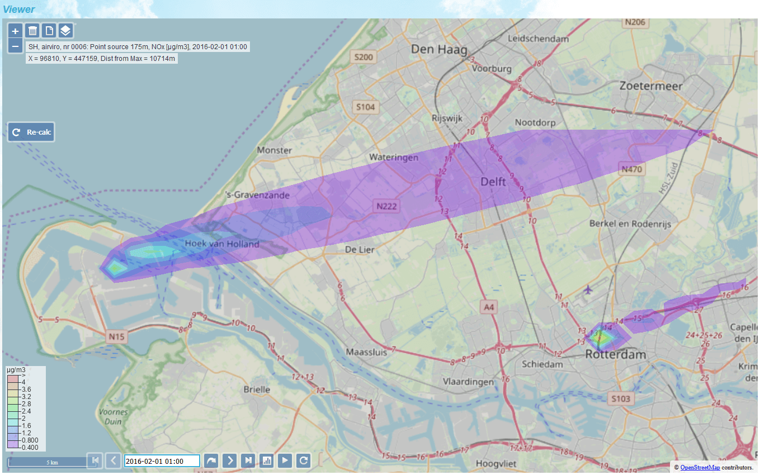Click the 5 km scale bar

click(x=52, y=463)
